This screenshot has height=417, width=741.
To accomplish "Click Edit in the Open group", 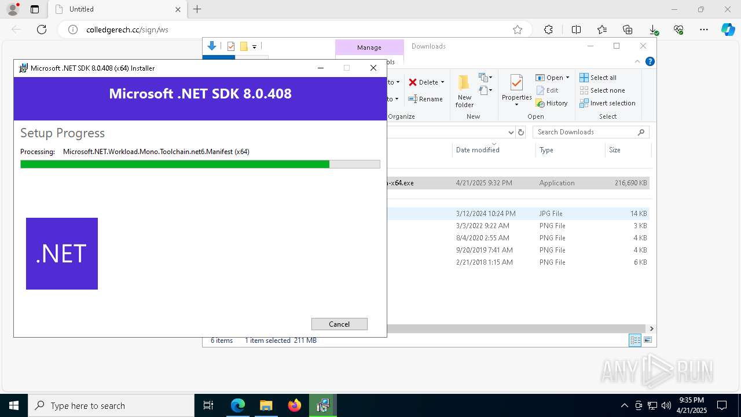I will (547, 90).
